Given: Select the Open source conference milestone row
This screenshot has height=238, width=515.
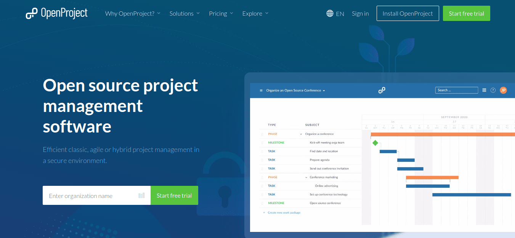Looking at the screenshot, I should (x=310, y=203).
